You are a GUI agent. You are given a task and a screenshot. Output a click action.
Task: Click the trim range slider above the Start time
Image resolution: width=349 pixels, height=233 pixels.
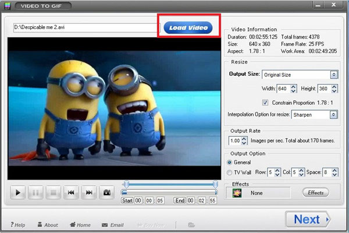169,185
